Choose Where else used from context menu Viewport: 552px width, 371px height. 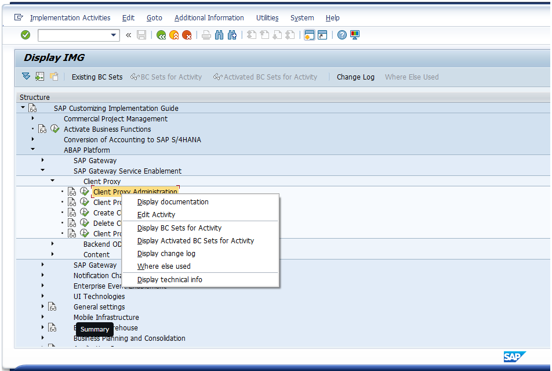click(x=201, y=266)
